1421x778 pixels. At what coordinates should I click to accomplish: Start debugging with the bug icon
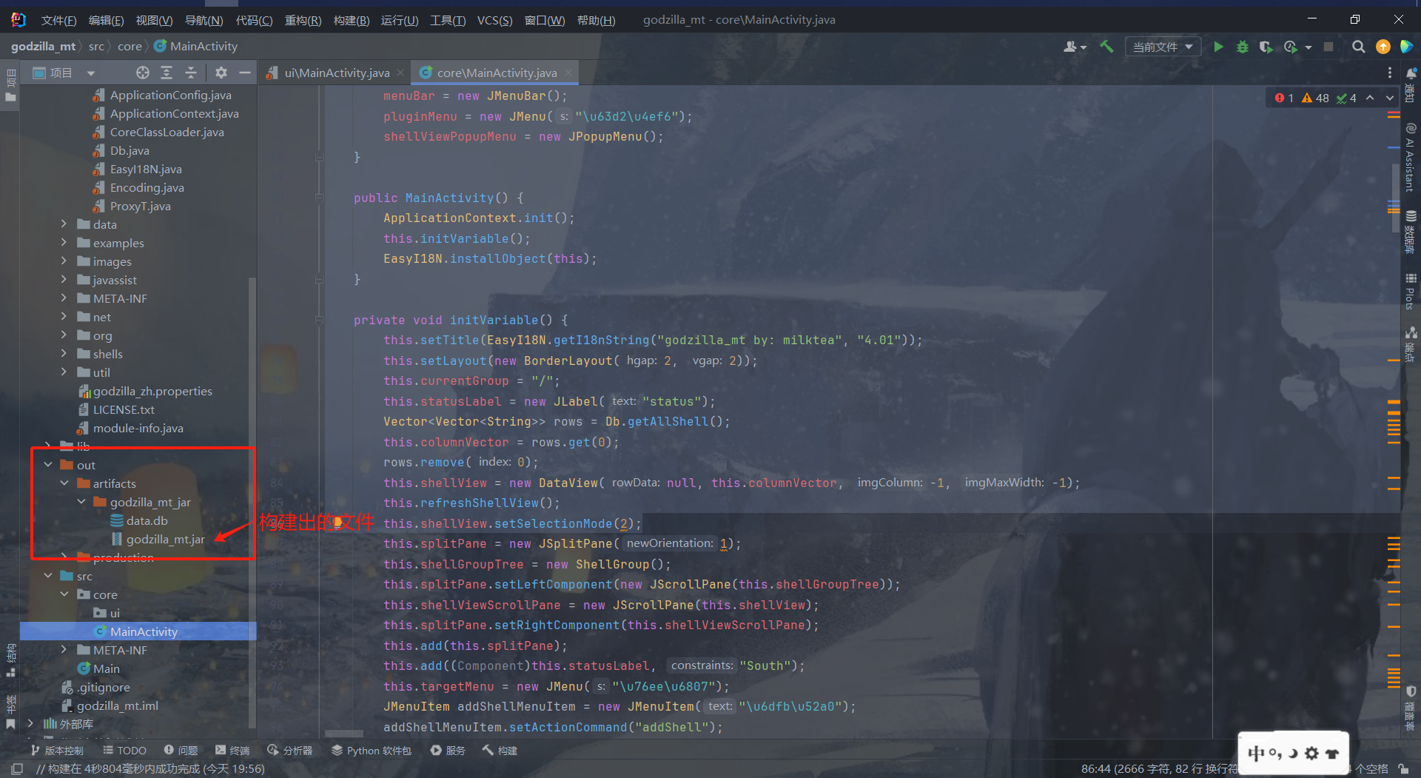coord(1243,47)
